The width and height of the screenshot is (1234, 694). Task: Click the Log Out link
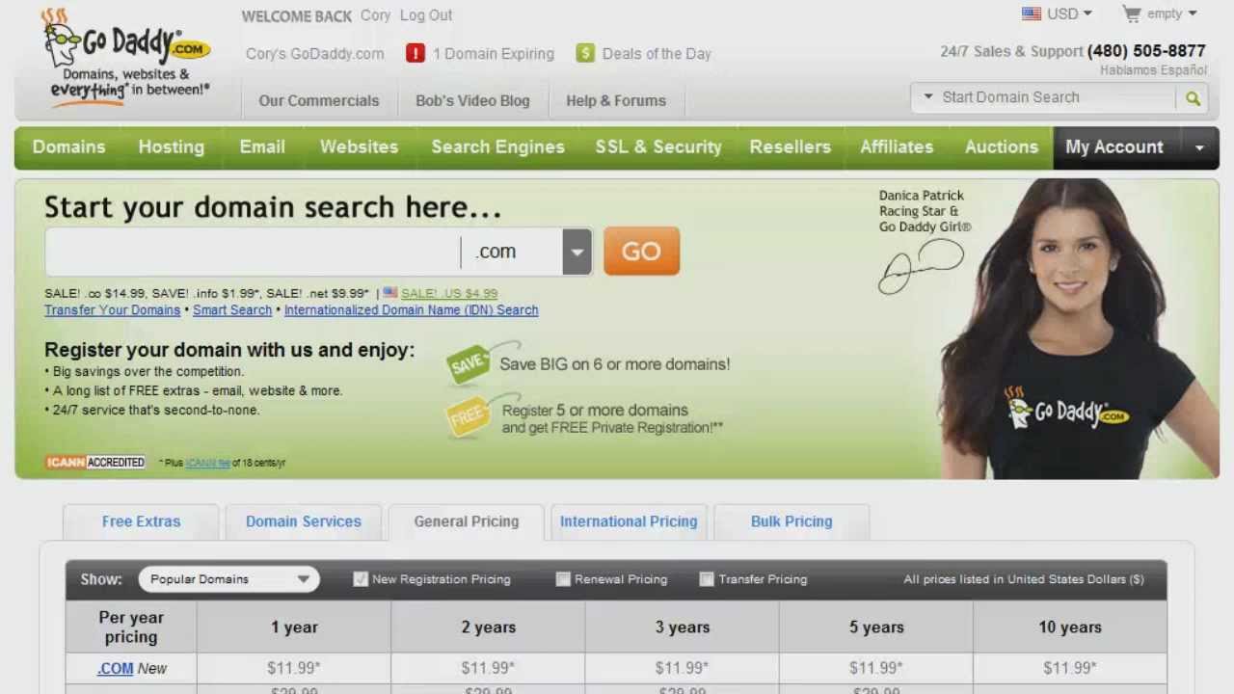click(426, 15)
